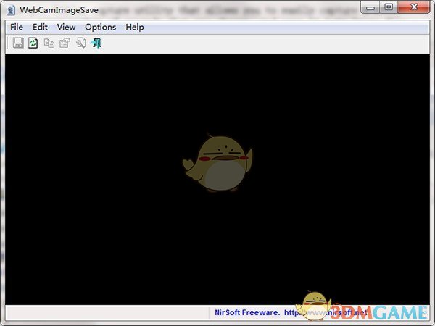Open the Edit menu

point(40,28)
